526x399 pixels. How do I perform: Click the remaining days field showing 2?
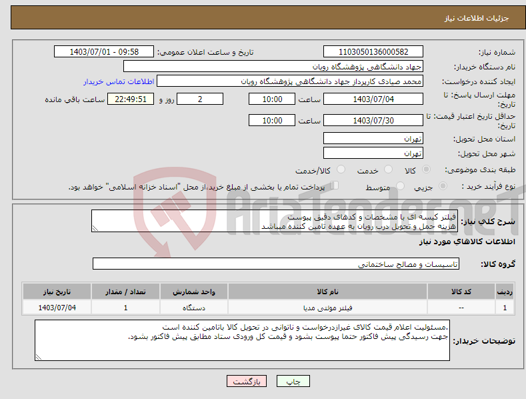[x=200, y=99]
